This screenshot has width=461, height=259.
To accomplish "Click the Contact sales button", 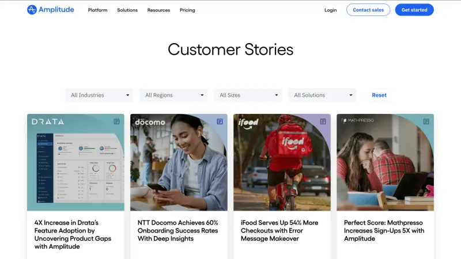I will tap(368, 10).
